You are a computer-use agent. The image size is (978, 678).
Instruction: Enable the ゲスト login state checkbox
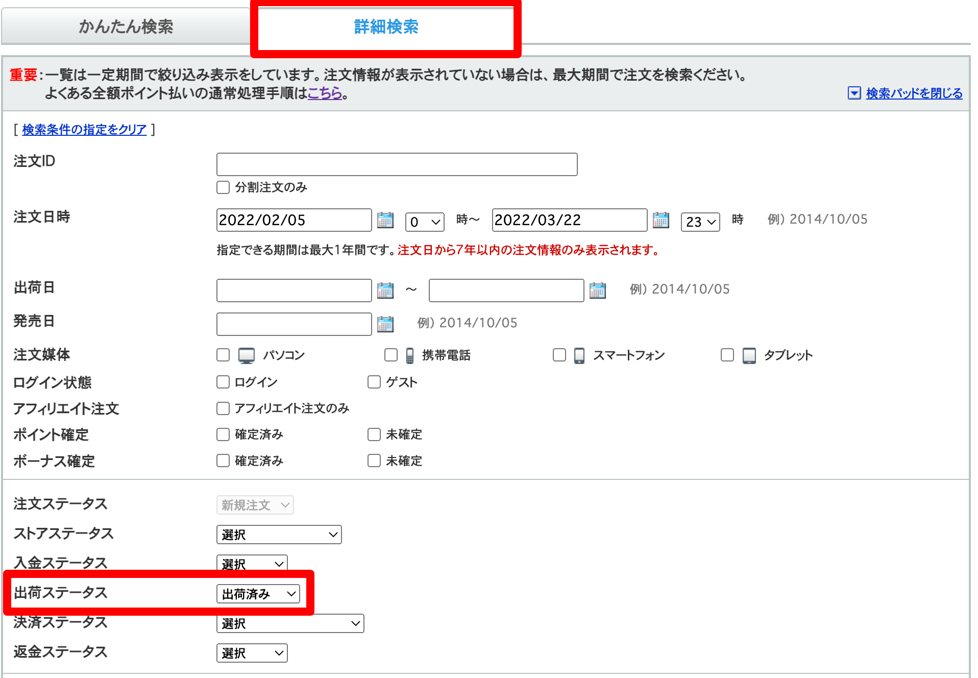tap(374, 382)
